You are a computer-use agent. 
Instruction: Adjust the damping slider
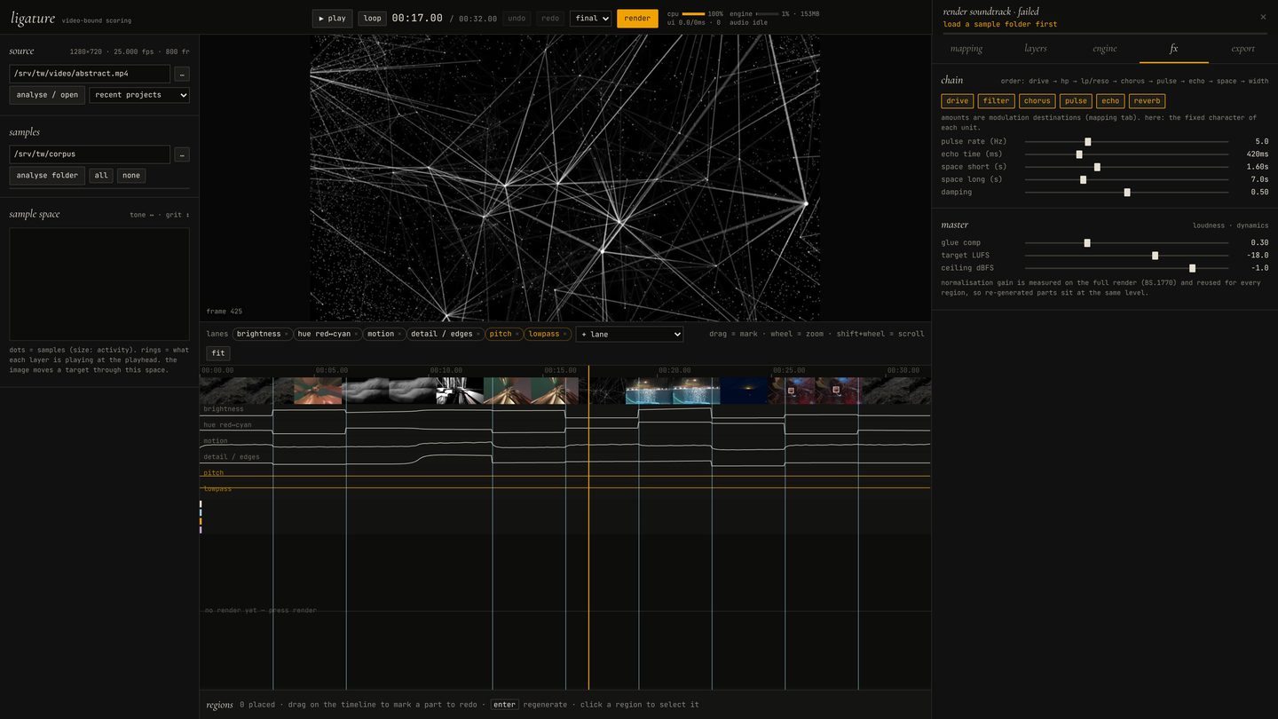click(1127, 193)
